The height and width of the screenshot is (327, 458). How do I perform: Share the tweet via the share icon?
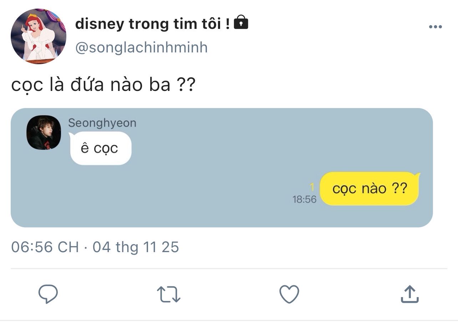(x=409, y=295)
